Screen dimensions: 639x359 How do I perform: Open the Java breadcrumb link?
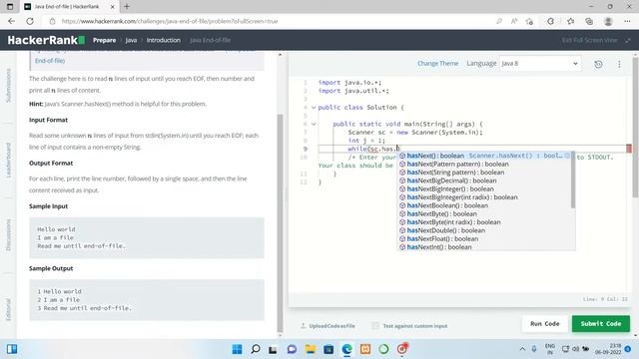[x=131, y=40]
